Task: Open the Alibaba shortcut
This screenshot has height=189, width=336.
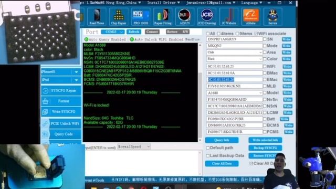Action: pos(251,17)
